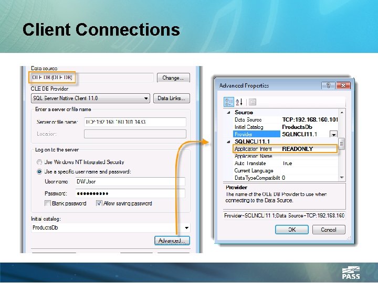Select Use a specific user name and password
The image size is (378, 283).
pos(39,172)
